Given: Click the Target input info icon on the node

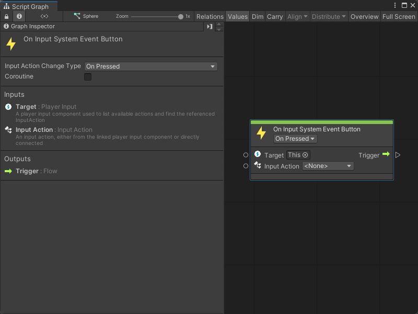Looking at the screenshot, I should click(257, 154).
